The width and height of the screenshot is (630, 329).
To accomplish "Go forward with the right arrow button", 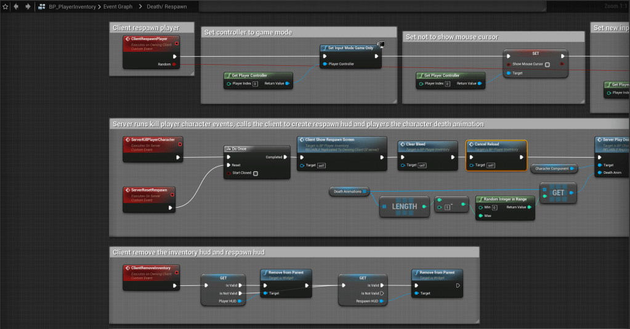I will (28, 6).
